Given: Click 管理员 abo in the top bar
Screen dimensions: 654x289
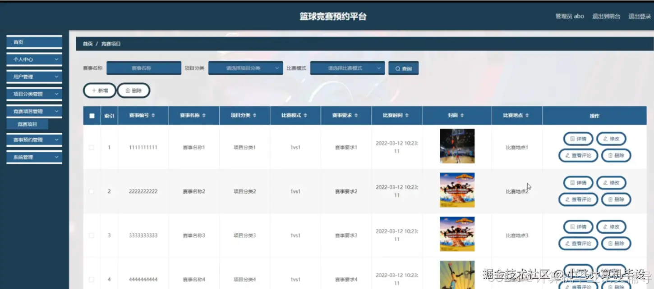Looking at the screenshot, I should [x=570, y=16].
